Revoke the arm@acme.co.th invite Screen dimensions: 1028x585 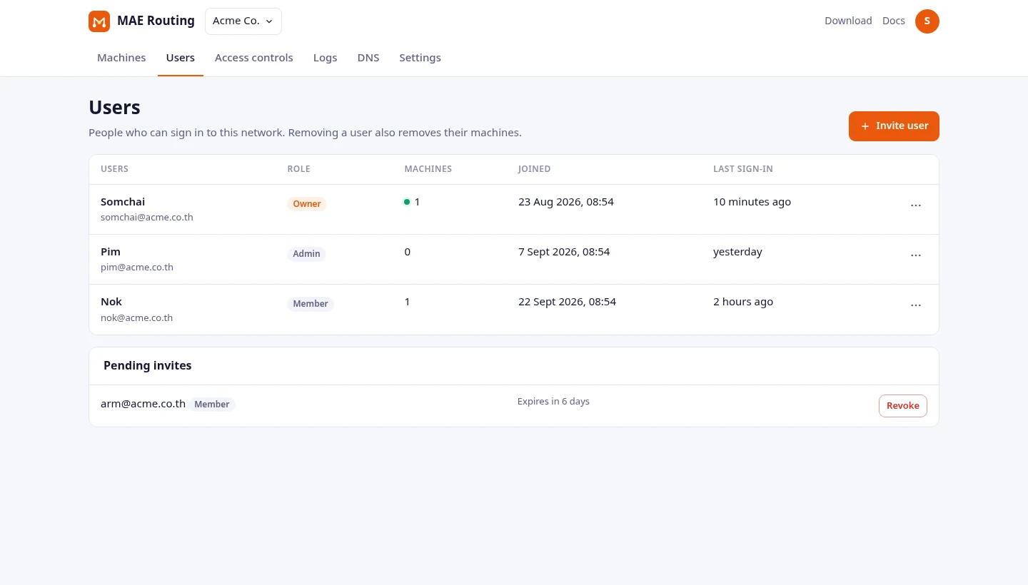[903, 406]
